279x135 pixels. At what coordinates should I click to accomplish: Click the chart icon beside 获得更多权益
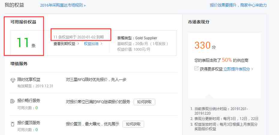pos(196,68)
